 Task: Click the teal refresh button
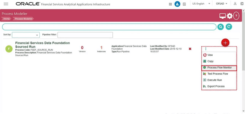(229, 27)
